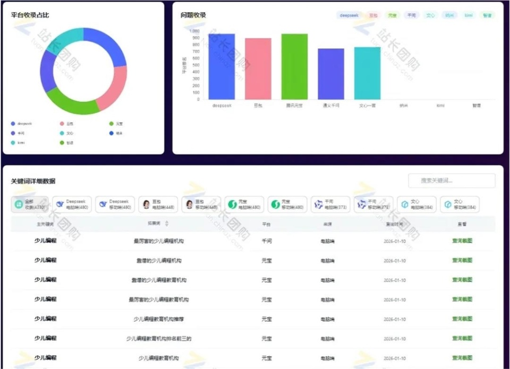
Task: Click the 豆包 avatar icon for 电脑端(448)
Action: tap(147, 204)
